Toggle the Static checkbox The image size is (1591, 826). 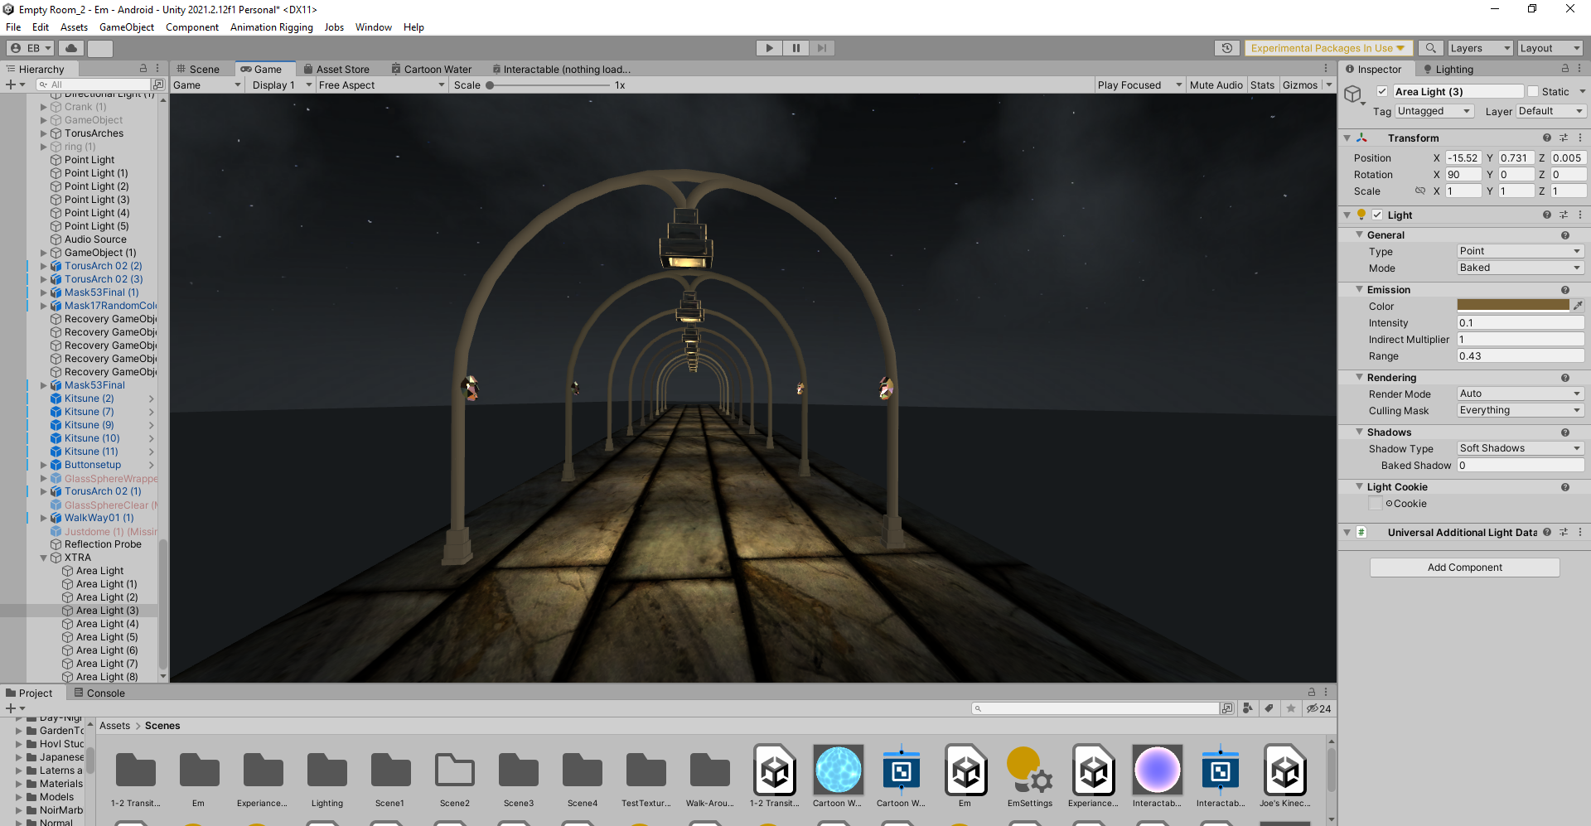[1533, 91]
